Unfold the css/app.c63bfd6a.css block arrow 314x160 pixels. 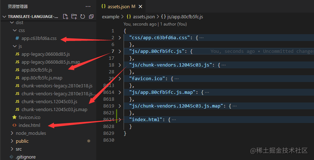click(120, 38)
